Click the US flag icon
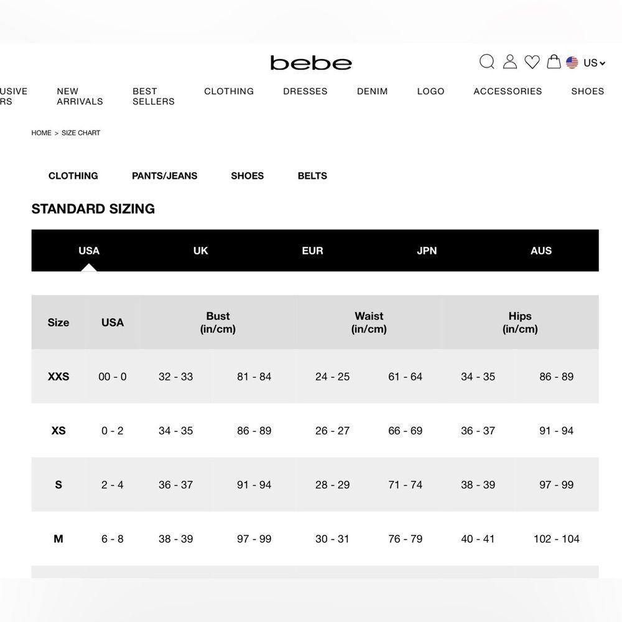This screenshot has width=622, height=622. click(x=572, y=62)
